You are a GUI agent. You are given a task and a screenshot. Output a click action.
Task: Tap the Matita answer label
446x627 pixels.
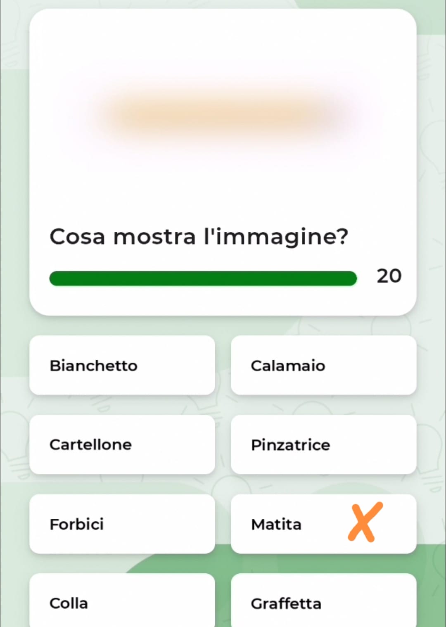coord(276,524)
